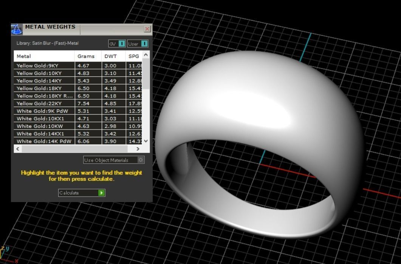
Task: Click the horizontal scrollbar thumb
Action: click(75, 149)
